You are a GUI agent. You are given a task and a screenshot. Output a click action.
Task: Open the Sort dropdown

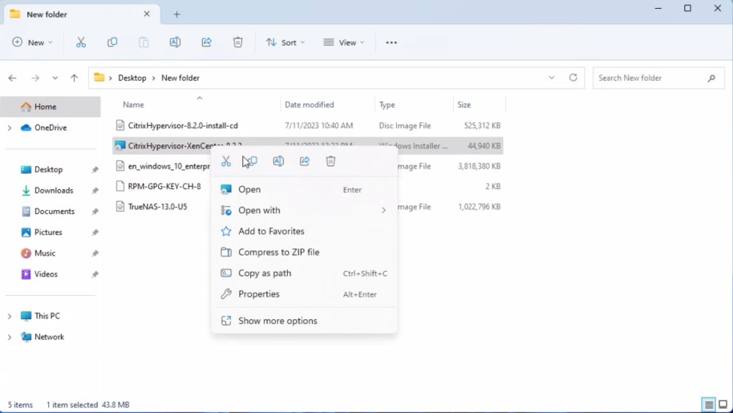286,43
